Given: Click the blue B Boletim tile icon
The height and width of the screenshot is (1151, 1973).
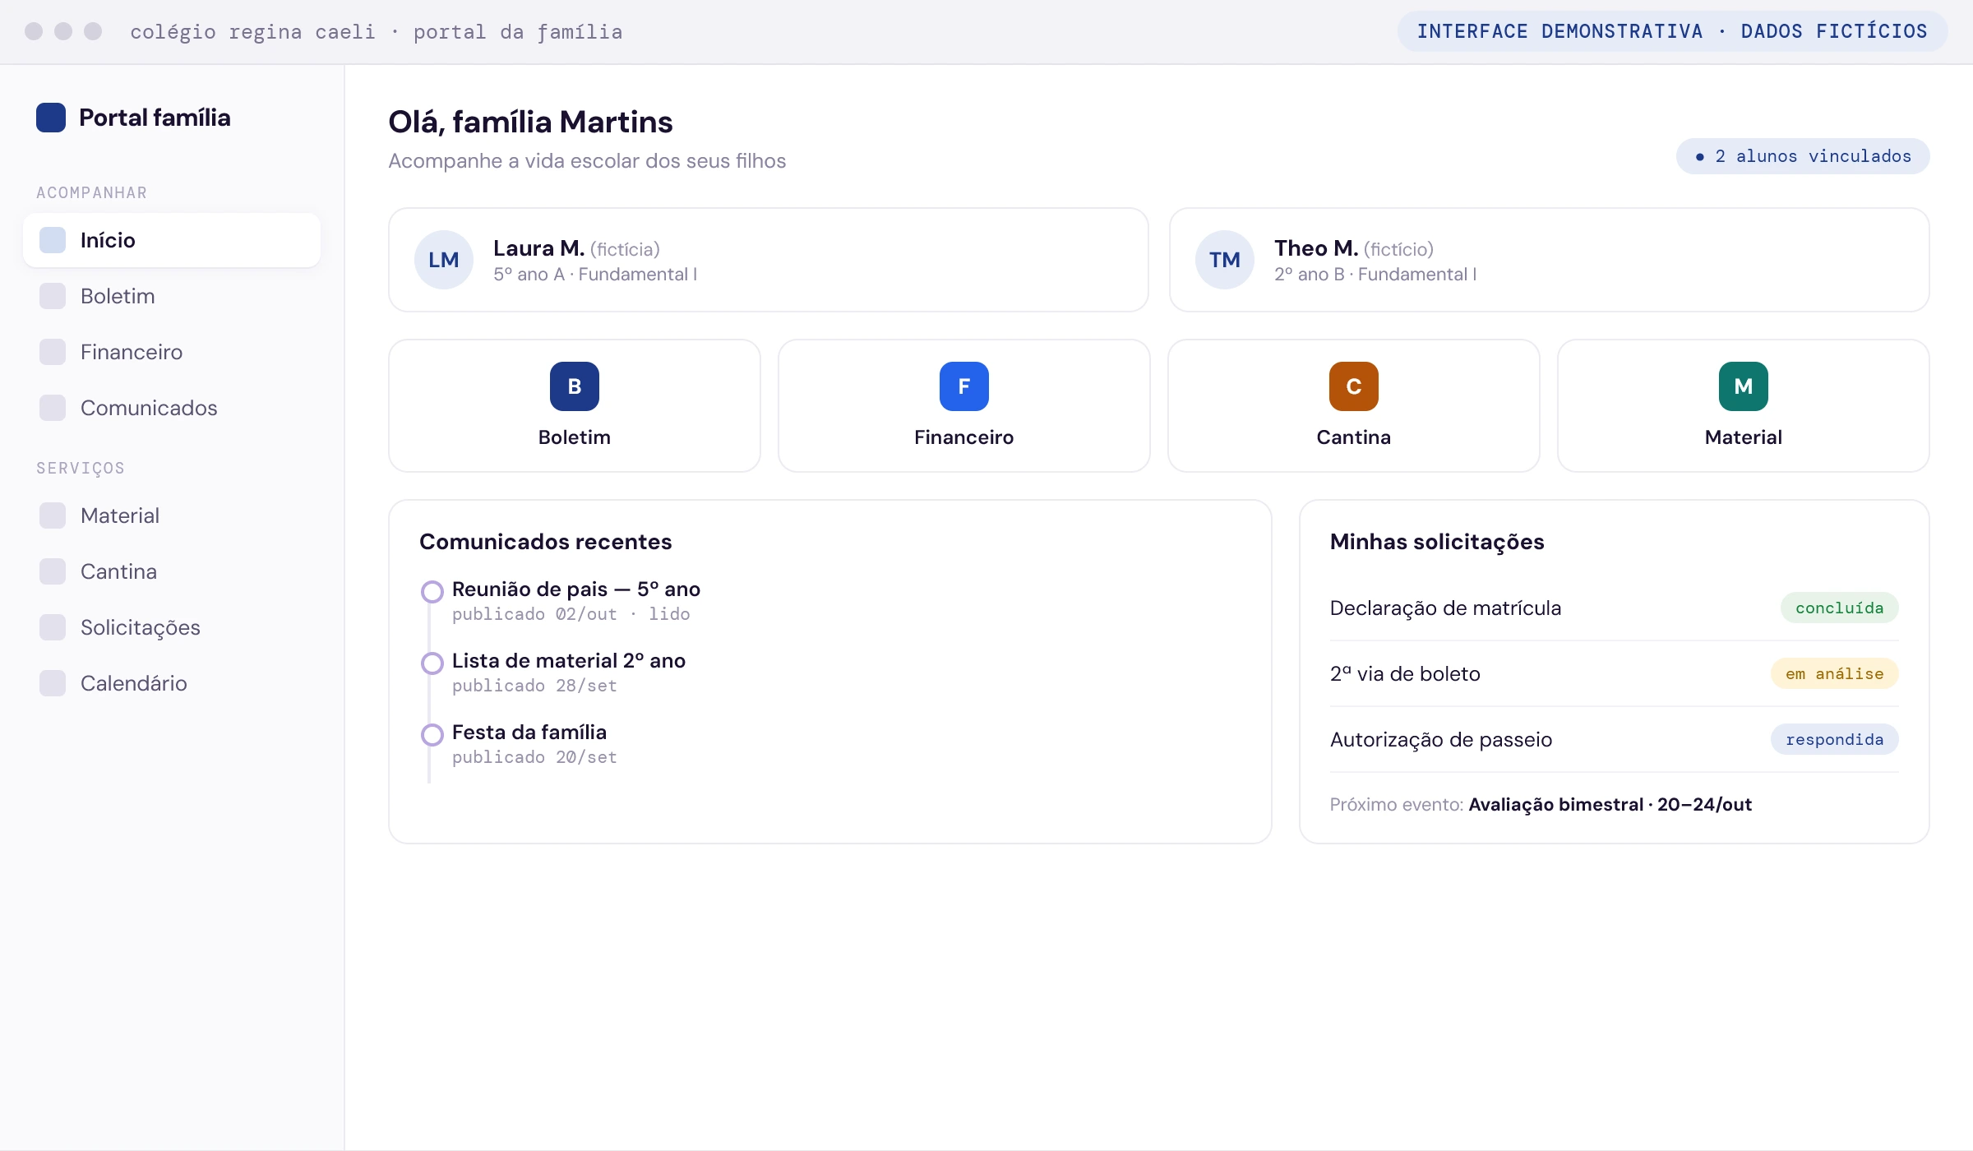Looking at the screenshot, I should (575, 386).
